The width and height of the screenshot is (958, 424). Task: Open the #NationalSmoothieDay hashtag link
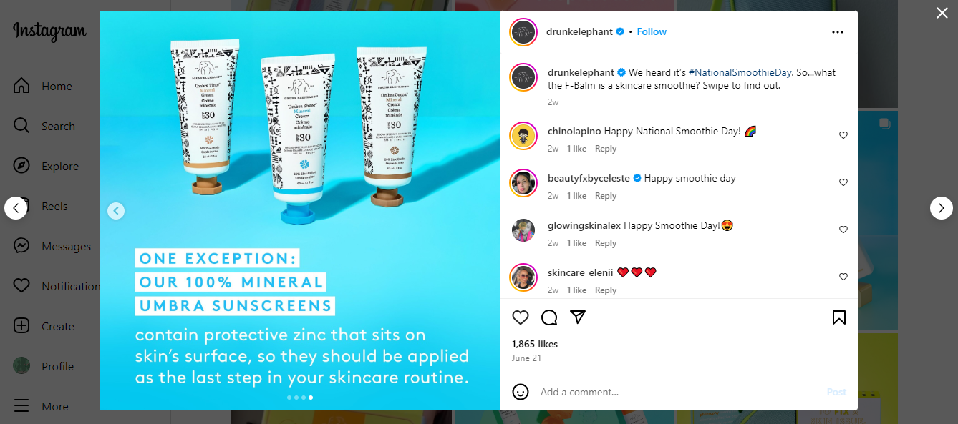pyautogui.click(x=741, y=72)
